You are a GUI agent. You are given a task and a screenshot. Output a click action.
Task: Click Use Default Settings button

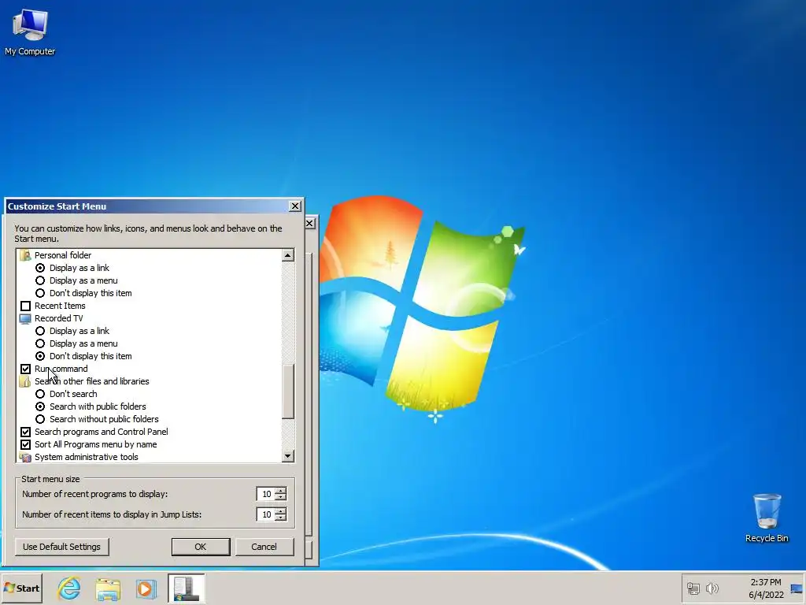pos(61,547)
